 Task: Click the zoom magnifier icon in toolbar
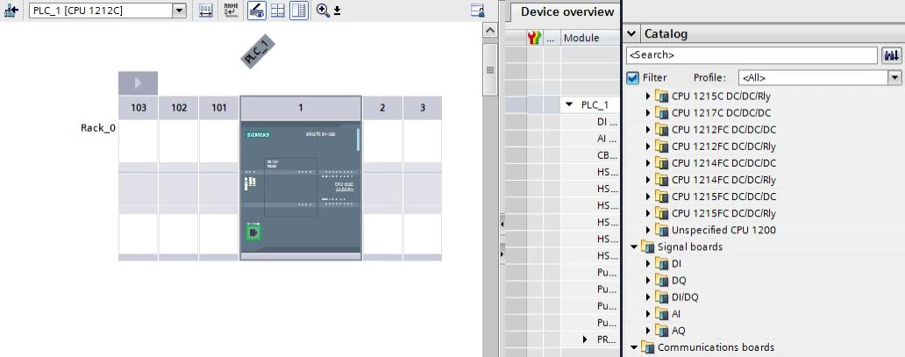point(323,11)
